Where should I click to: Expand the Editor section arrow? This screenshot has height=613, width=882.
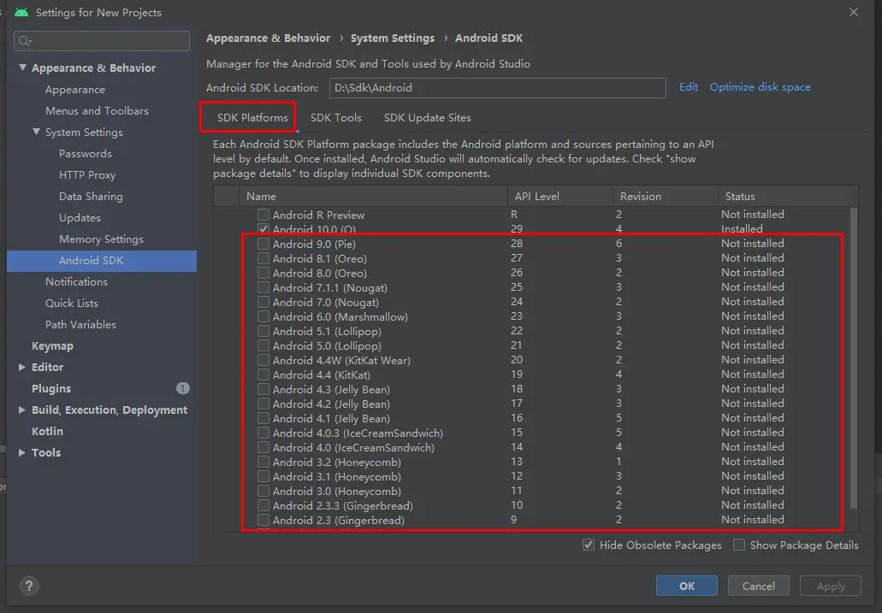click(x=22, y=368)
